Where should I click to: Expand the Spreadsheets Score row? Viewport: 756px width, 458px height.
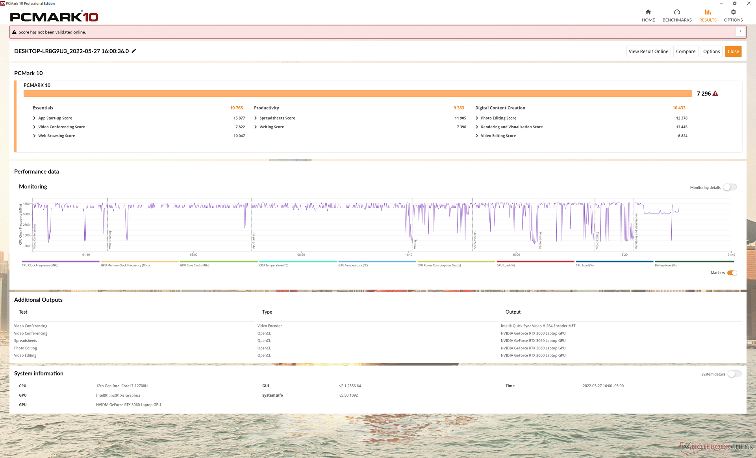coord(256,118)
